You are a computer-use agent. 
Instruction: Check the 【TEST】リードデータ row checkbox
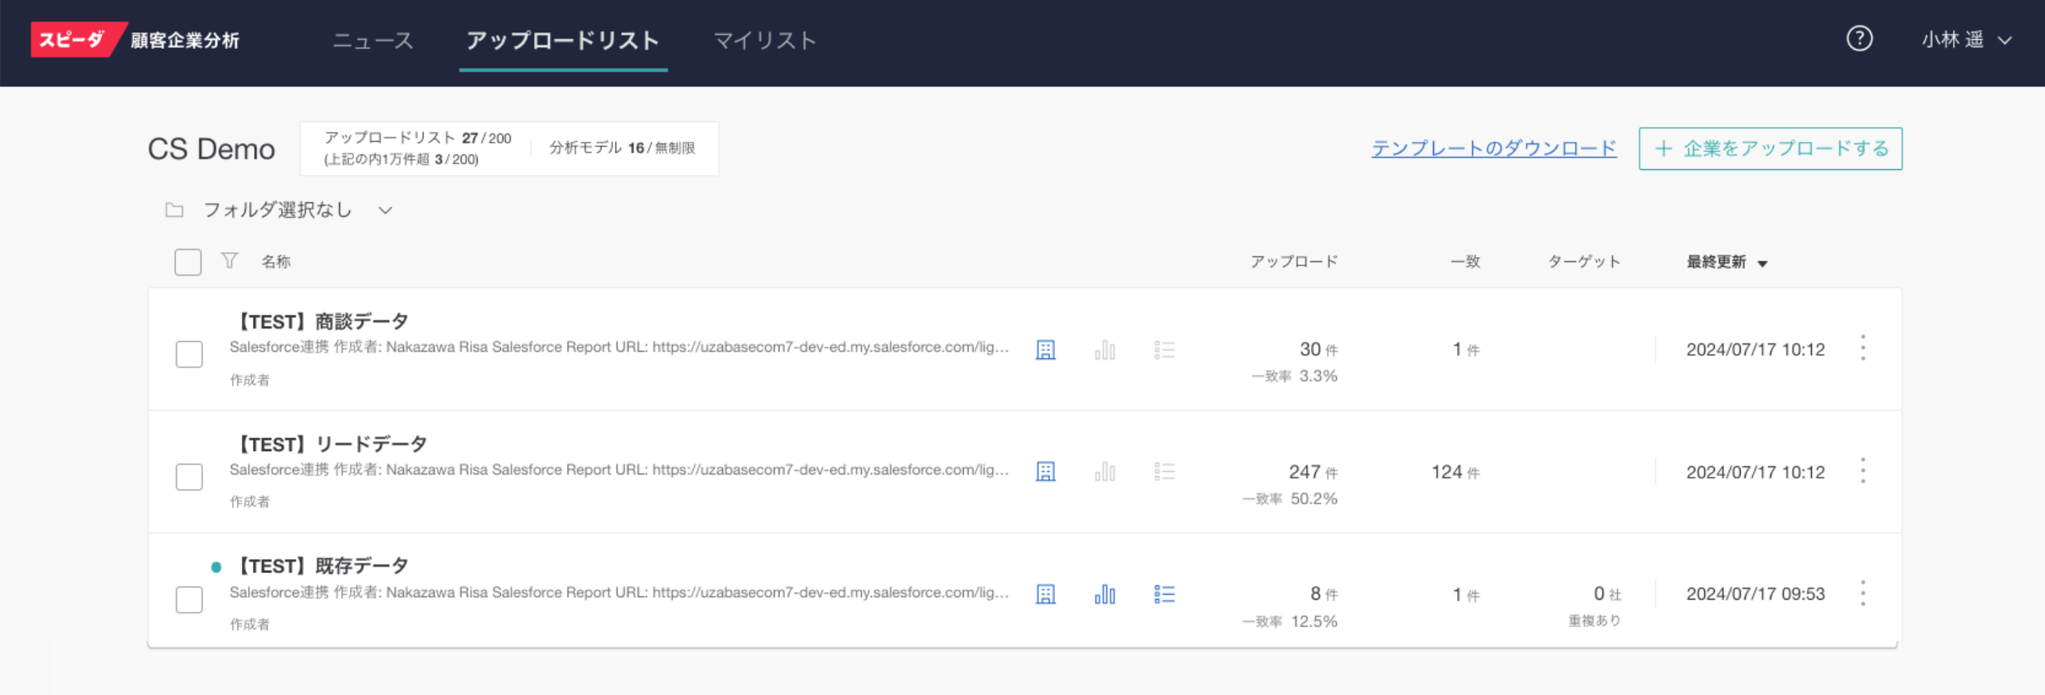tap(189, 477)
